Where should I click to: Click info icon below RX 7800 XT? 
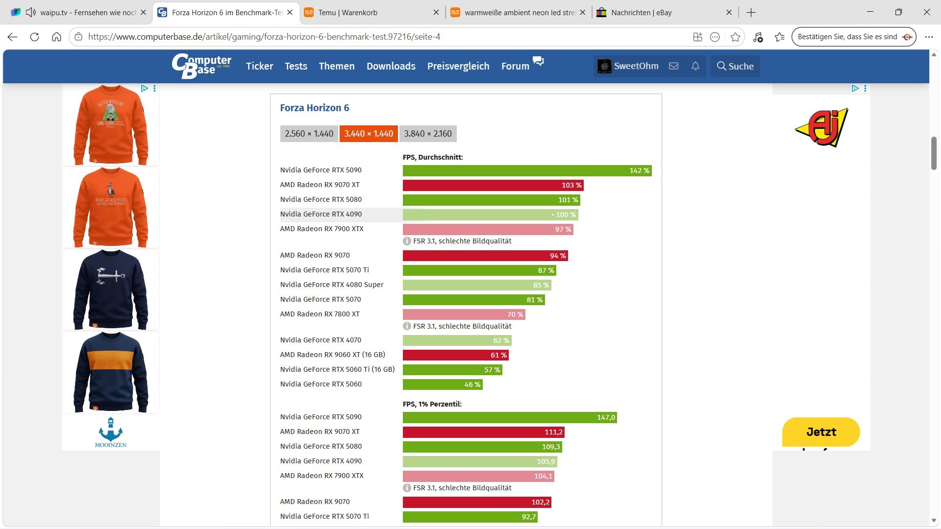pos(407,326)
